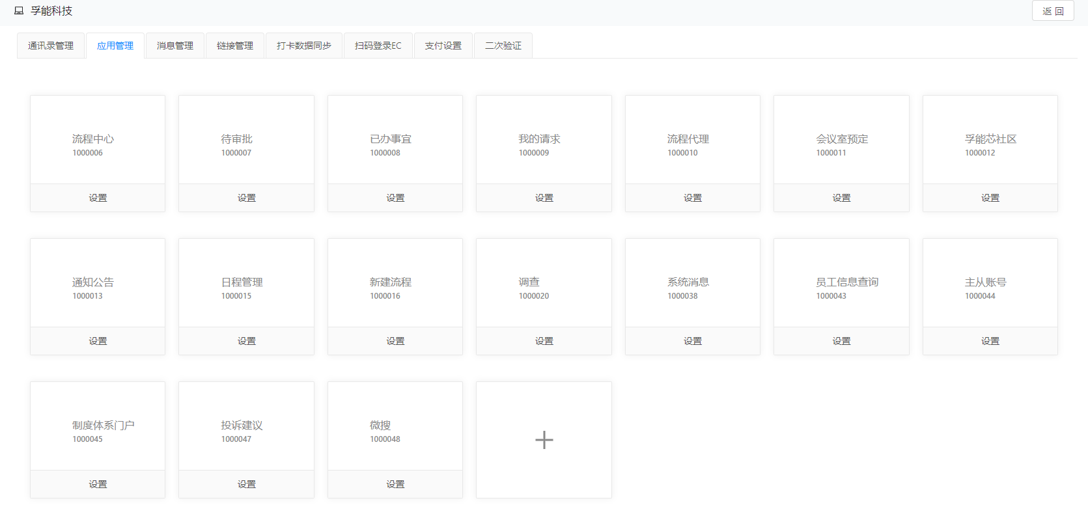Click the 返回 button

(1053, 11)
